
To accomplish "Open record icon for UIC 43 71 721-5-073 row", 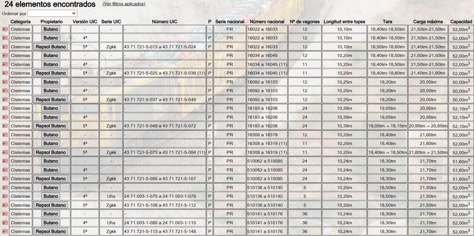I will click(5, 152).
